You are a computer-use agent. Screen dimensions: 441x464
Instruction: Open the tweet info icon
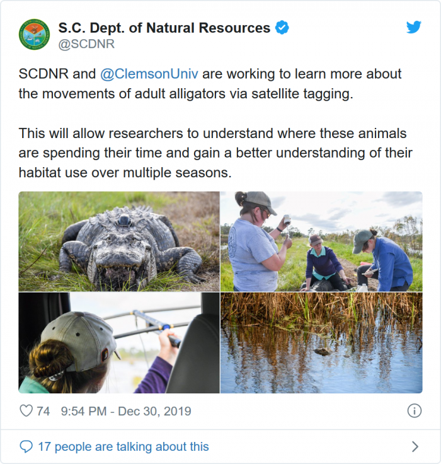[414, 411]
